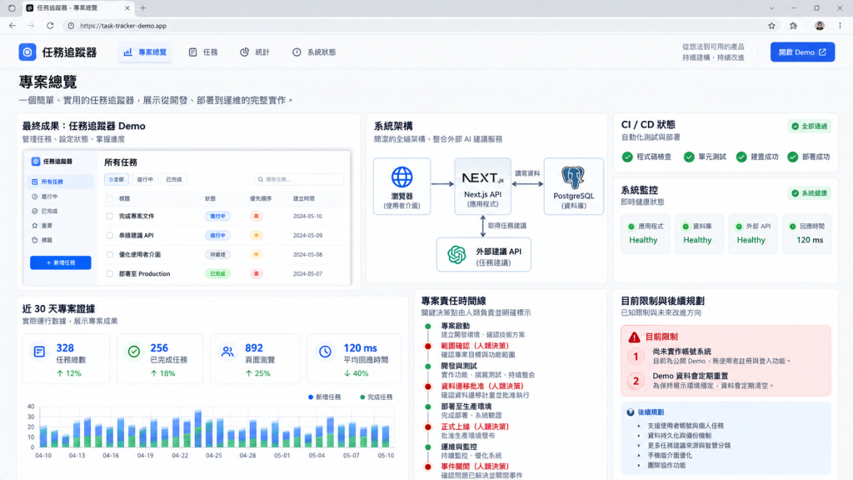Open the browser profile avatar
The height and width of the screenshot is (480, 853).
click(820, 26)
